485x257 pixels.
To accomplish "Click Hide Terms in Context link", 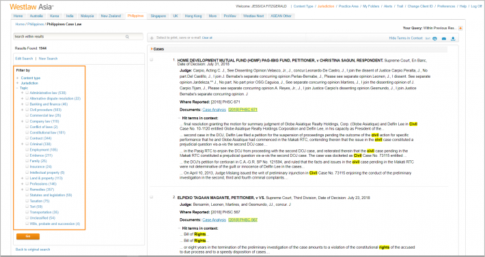I will coord(406,38).
